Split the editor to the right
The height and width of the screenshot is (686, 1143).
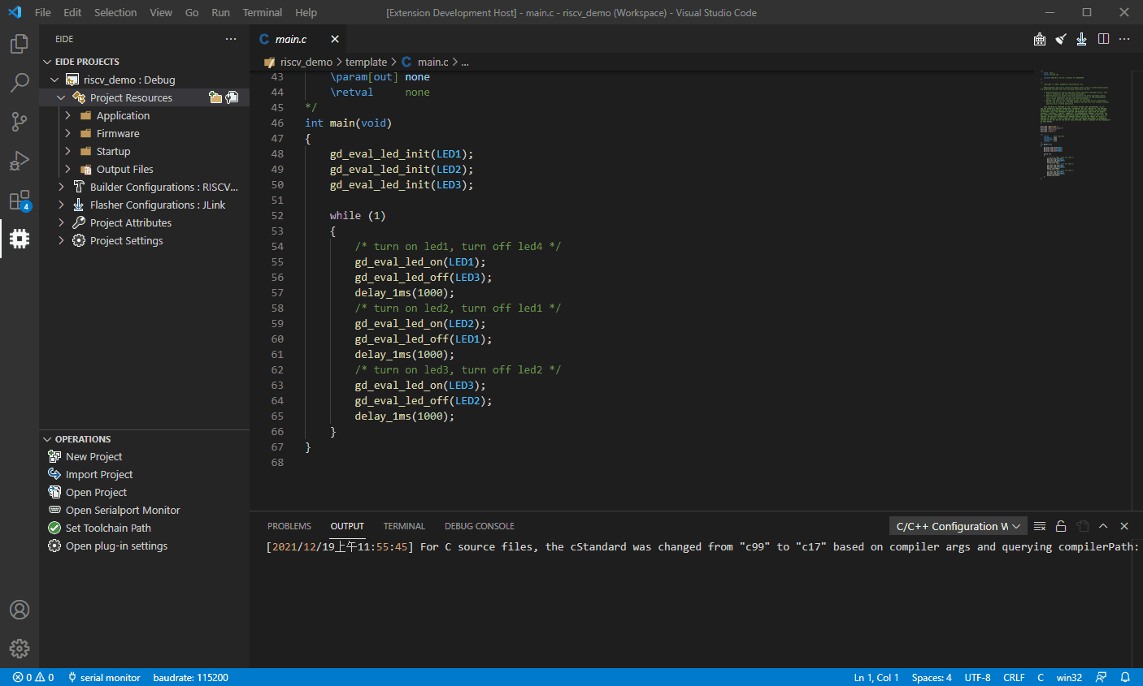(x=1103, y=39)
